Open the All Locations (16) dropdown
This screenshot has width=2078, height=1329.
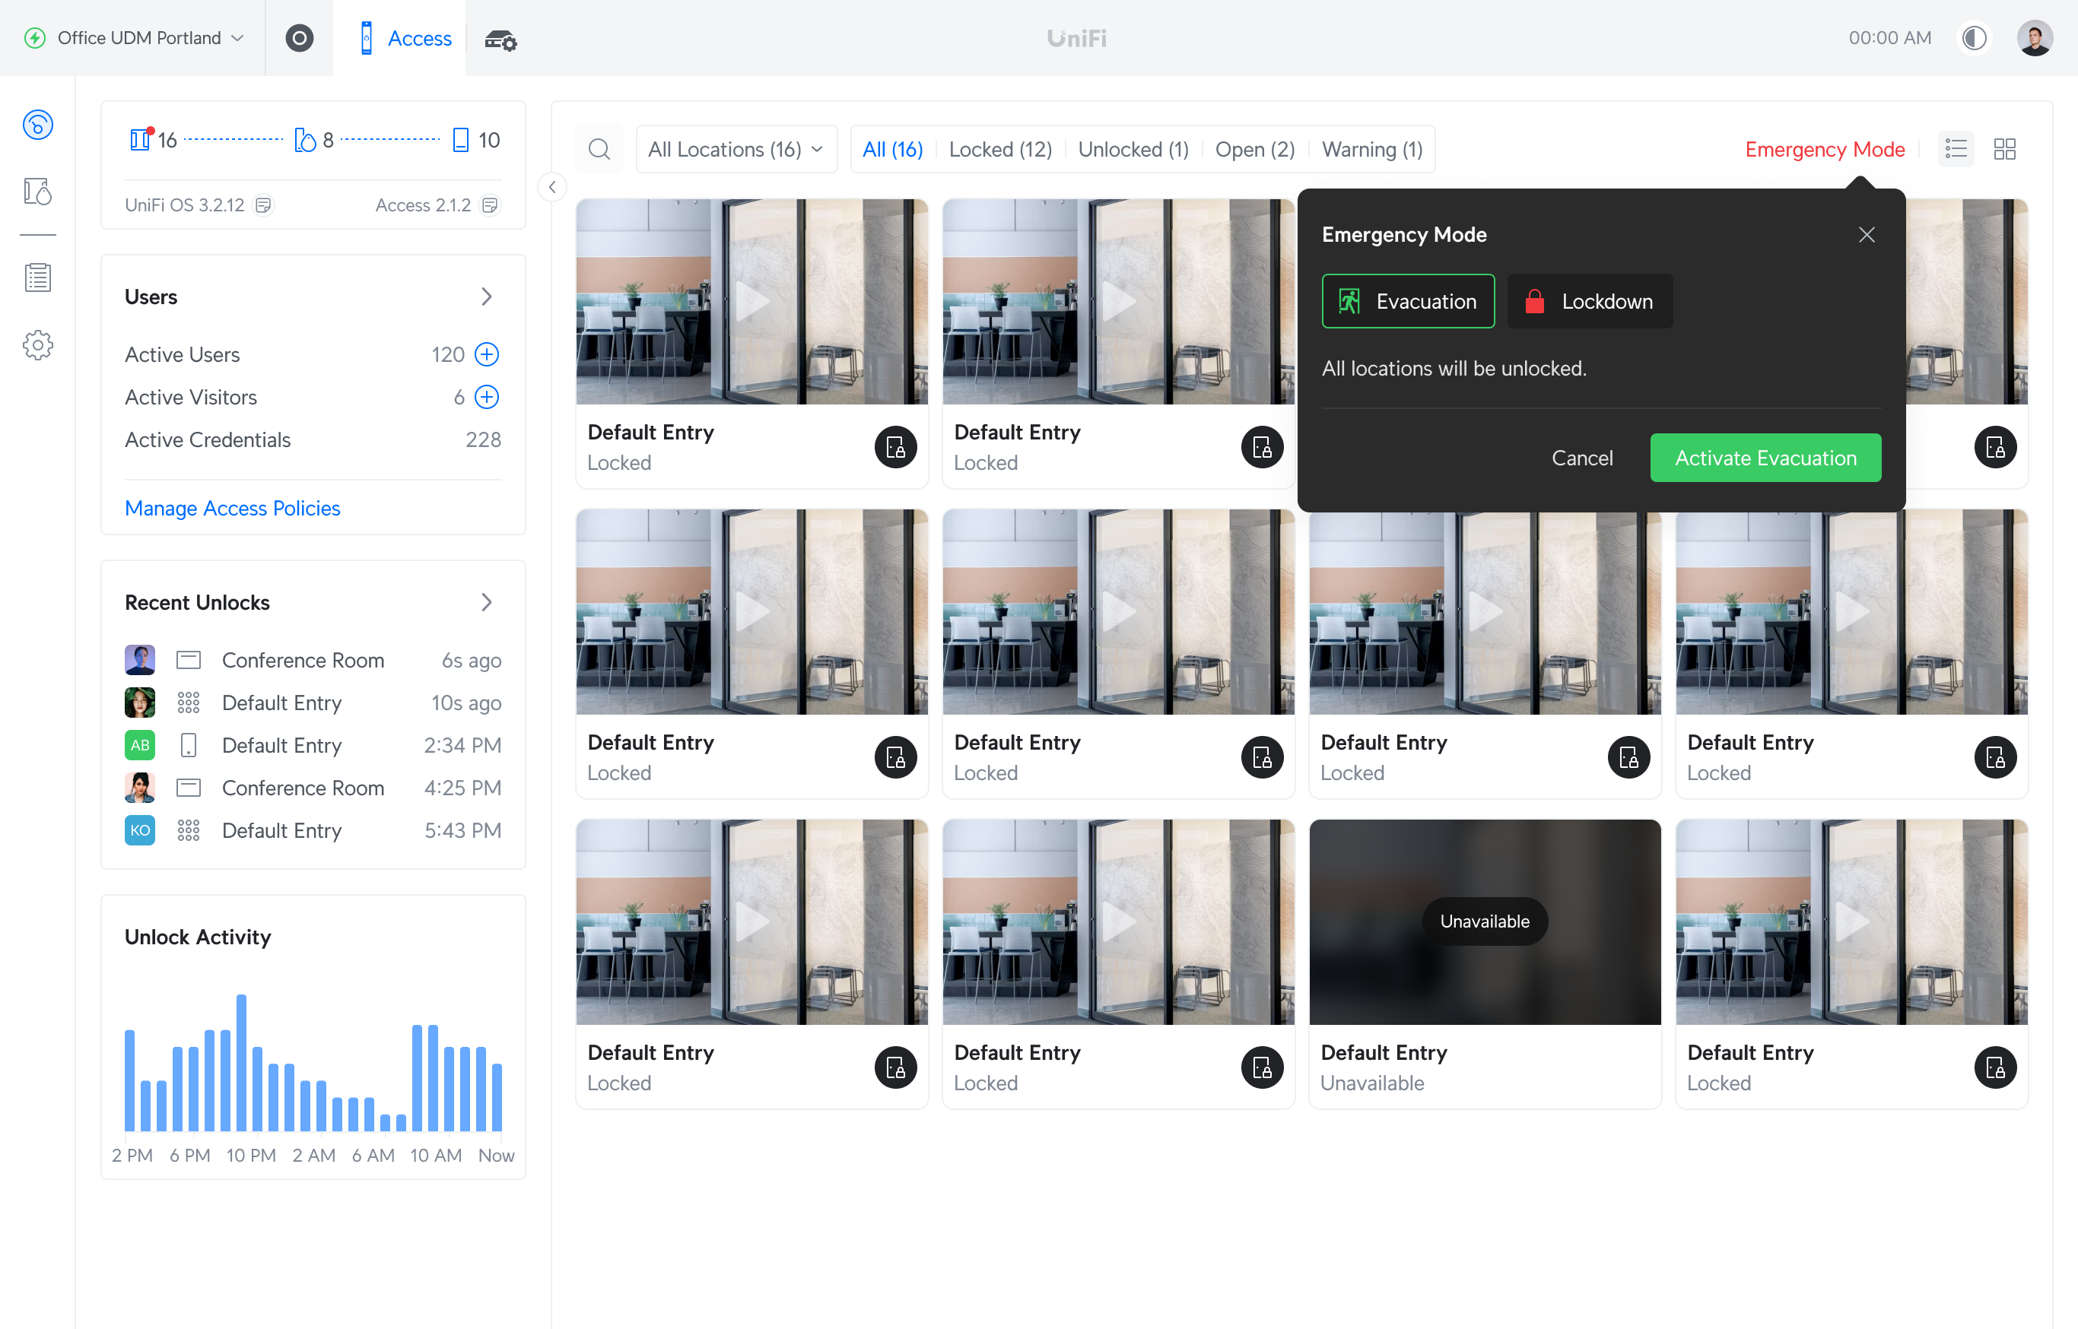736,149
